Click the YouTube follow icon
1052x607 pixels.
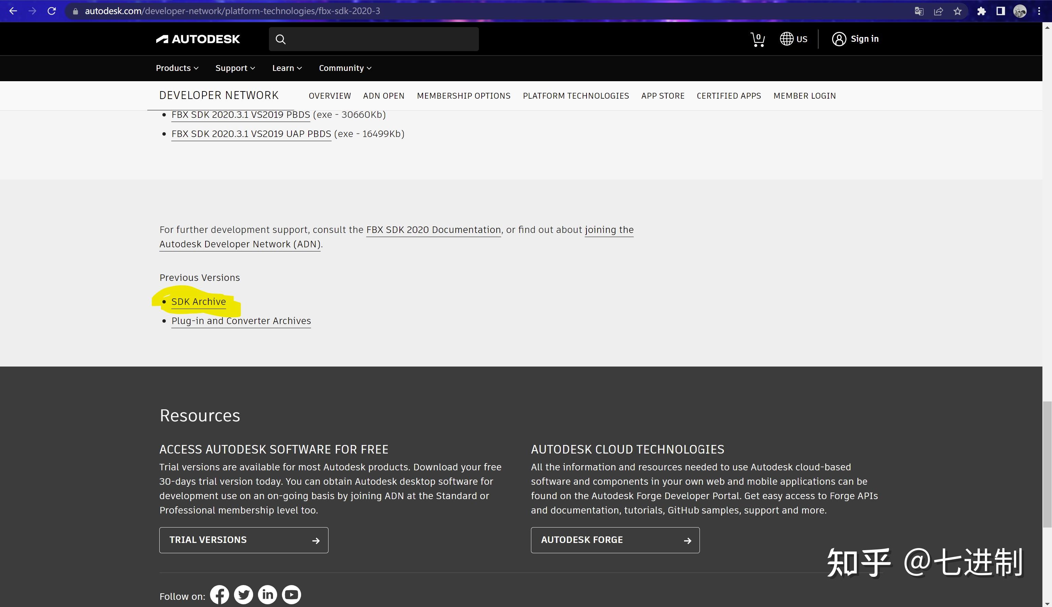click(x=291, y=594)
